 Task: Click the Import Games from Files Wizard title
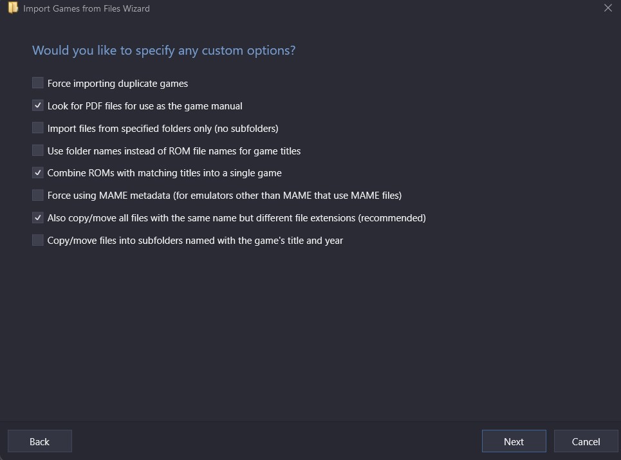86,9
